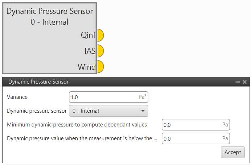Click the Variance label
Screen dimensions: 251x165
pos(17,97)
